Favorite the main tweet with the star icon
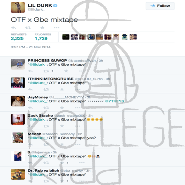The width and height of the screenshot is (185, 185). pos(42,28)
